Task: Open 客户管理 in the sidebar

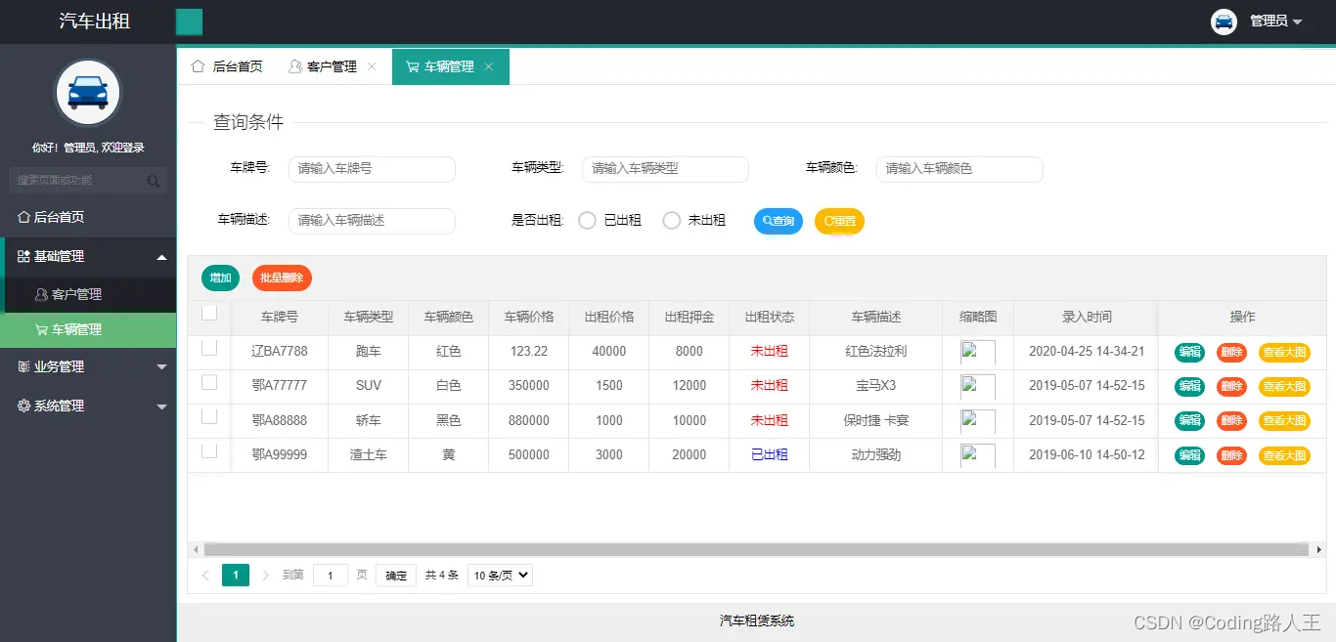Action: [88, 294]
